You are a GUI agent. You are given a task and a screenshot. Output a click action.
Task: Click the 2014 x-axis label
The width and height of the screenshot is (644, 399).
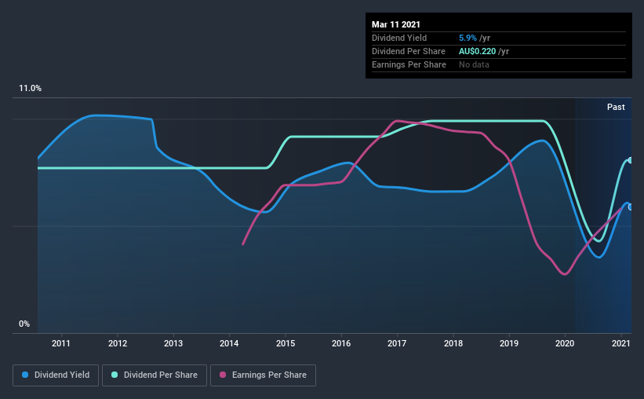click(229, 343)
